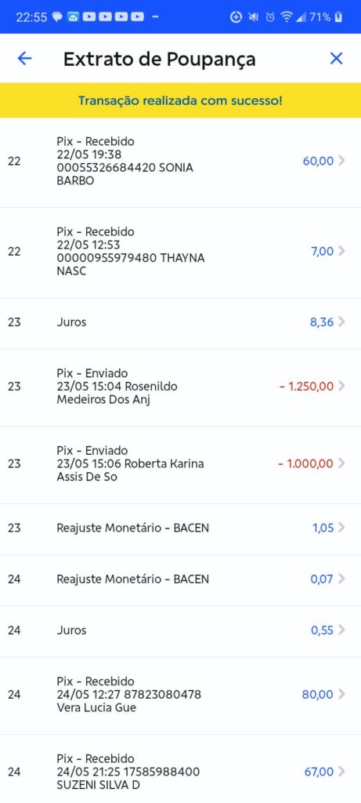Open chevron beside Juros 8,36
The width and height of the screenshot is (361, 803).
(x=342, y=322)
